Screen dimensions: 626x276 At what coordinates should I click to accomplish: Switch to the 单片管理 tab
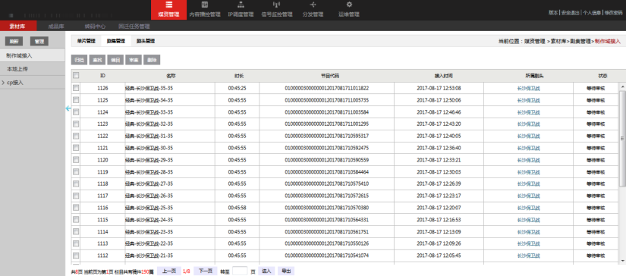pyautogui.click(x=87, y=41)
